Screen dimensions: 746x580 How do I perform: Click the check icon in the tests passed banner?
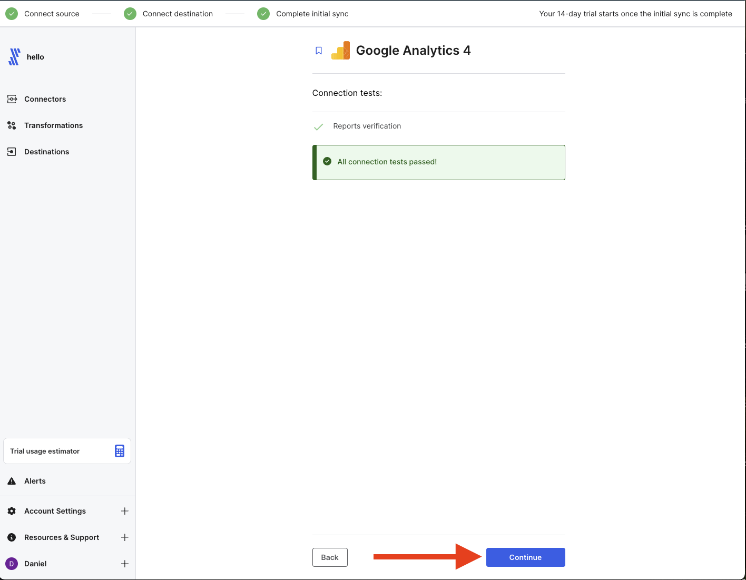[327, 161]
